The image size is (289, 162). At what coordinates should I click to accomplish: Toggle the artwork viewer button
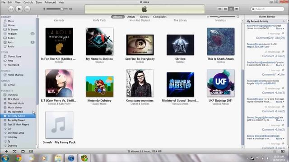tap(31, 151)
